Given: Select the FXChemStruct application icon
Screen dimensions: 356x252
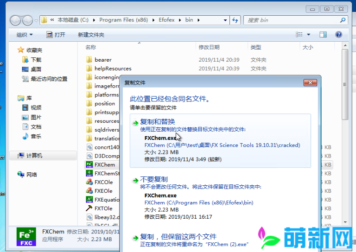Looking at the screenshot, I should point(89,173).
